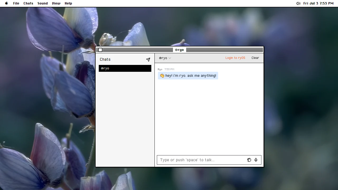Close the @ryo chat window

point(100,50)
